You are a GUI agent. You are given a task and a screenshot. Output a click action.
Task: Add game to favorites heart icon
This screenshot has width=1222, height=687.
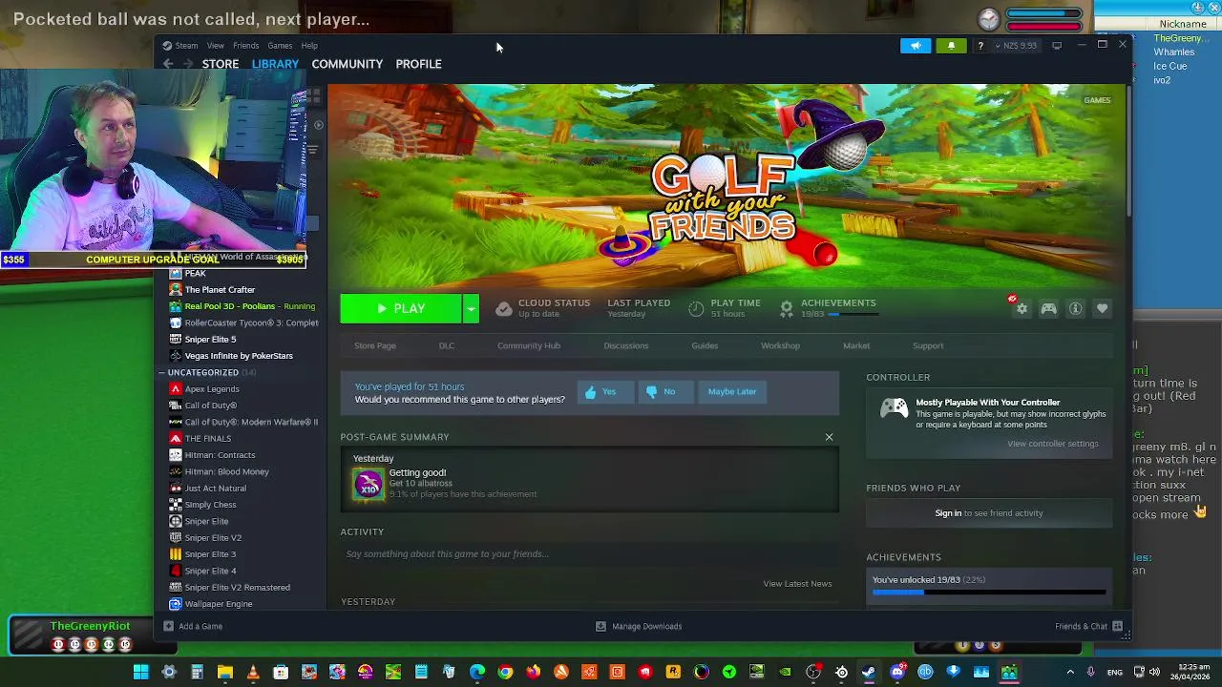pos(1102,308)
